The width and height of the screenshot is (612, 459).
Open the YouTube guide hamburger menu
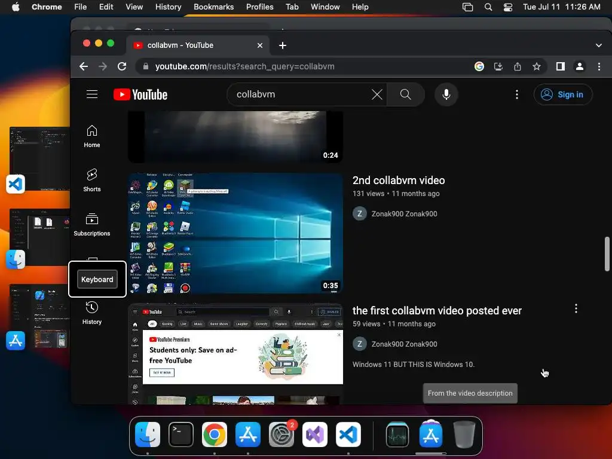(92, 94)
